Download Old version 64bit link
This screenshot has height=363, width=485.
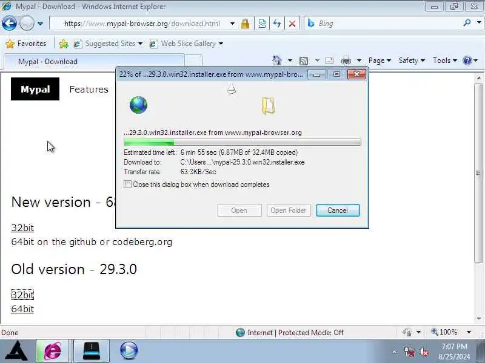22,309
